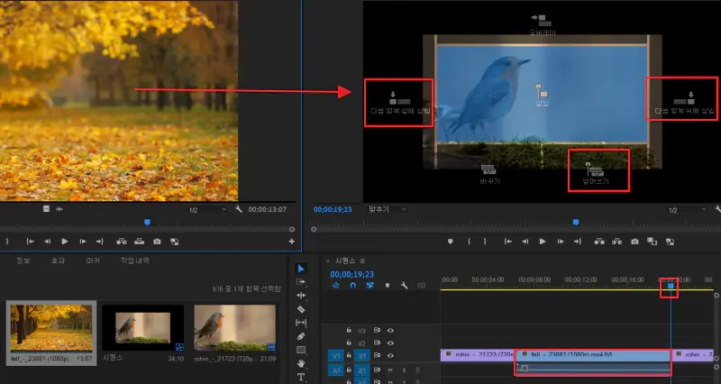Select the Razor tool
Viewport: 721px width, 384px height.
coord(301,308)
